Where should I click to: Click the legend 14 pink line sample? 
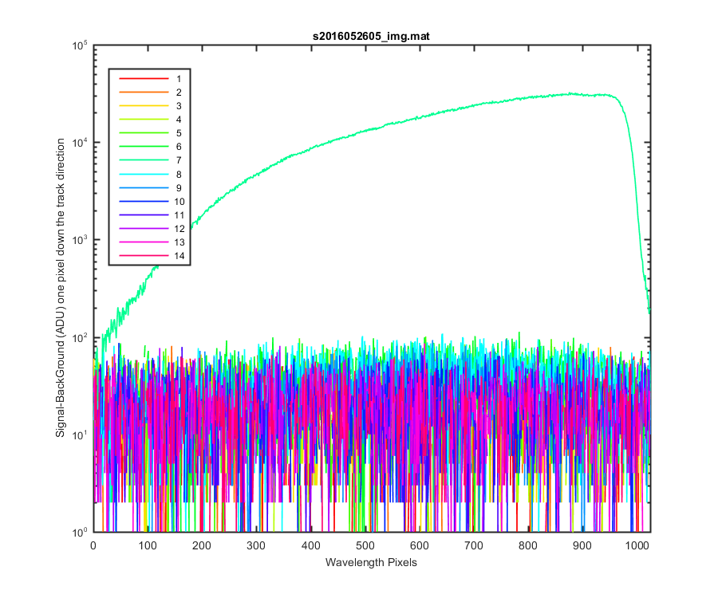[144, 256]
